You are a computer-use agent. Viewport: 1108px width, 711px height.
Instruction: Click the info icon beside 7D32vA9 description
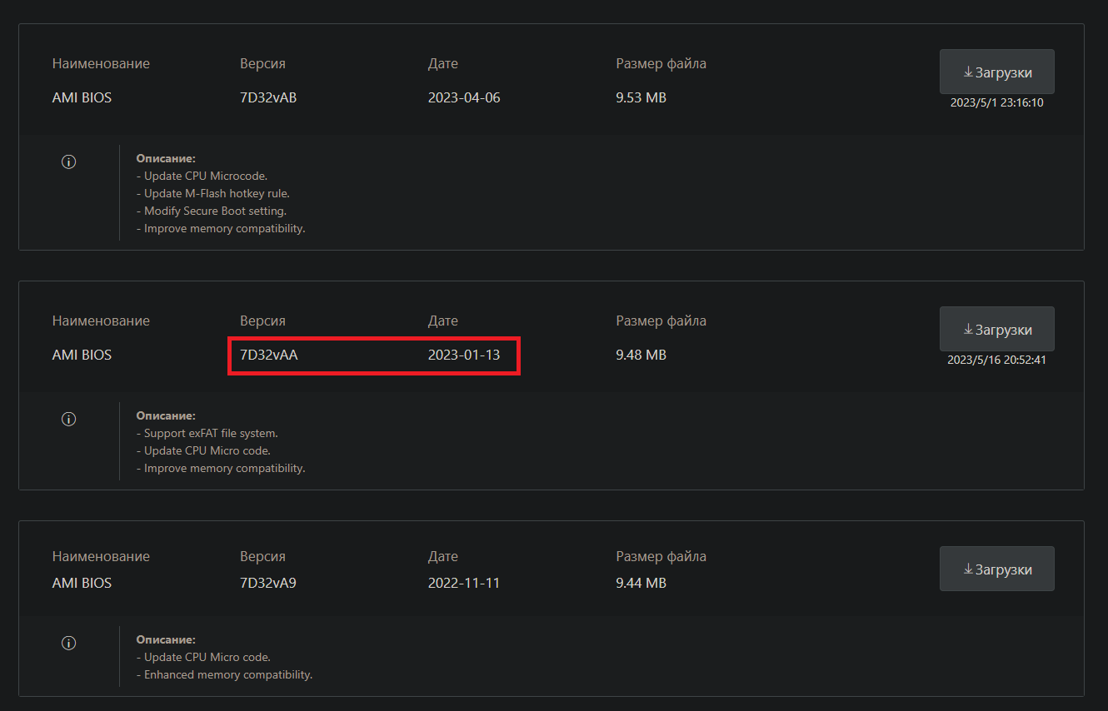[69, 643]
